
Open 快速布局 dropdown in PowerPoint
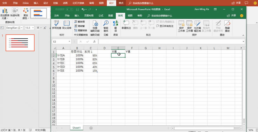15,14
